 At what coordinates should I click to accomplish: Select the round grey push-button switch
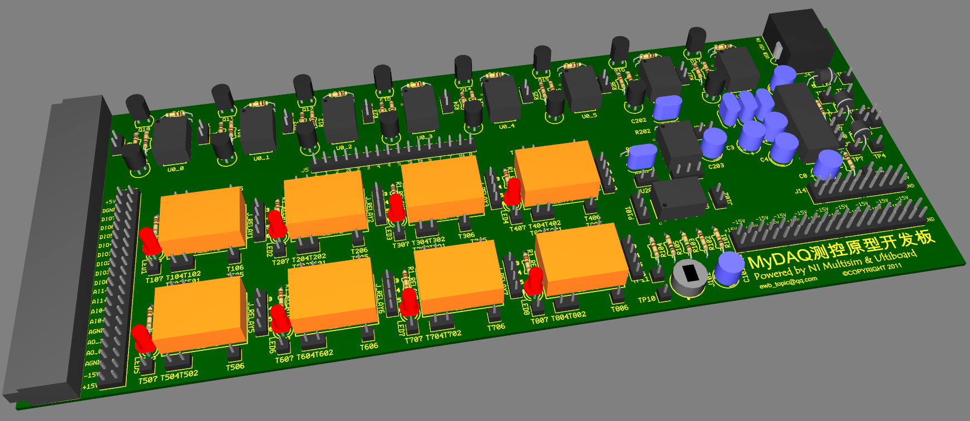pos(690,277)
